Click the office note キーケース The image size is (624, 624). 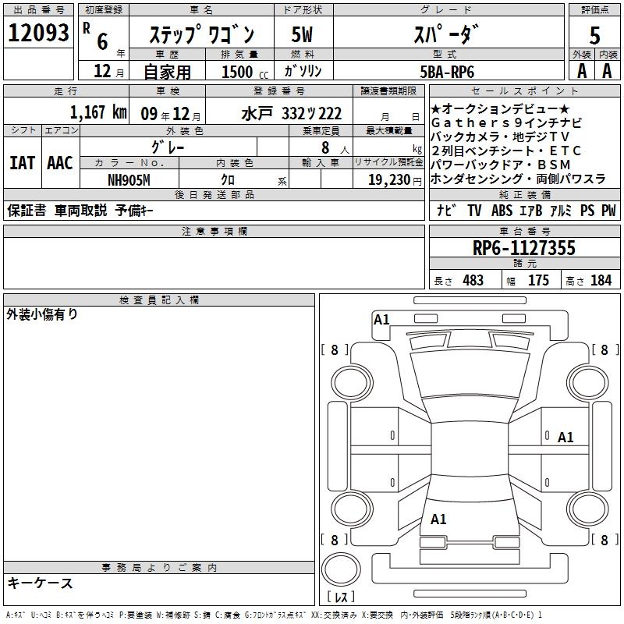41,583
